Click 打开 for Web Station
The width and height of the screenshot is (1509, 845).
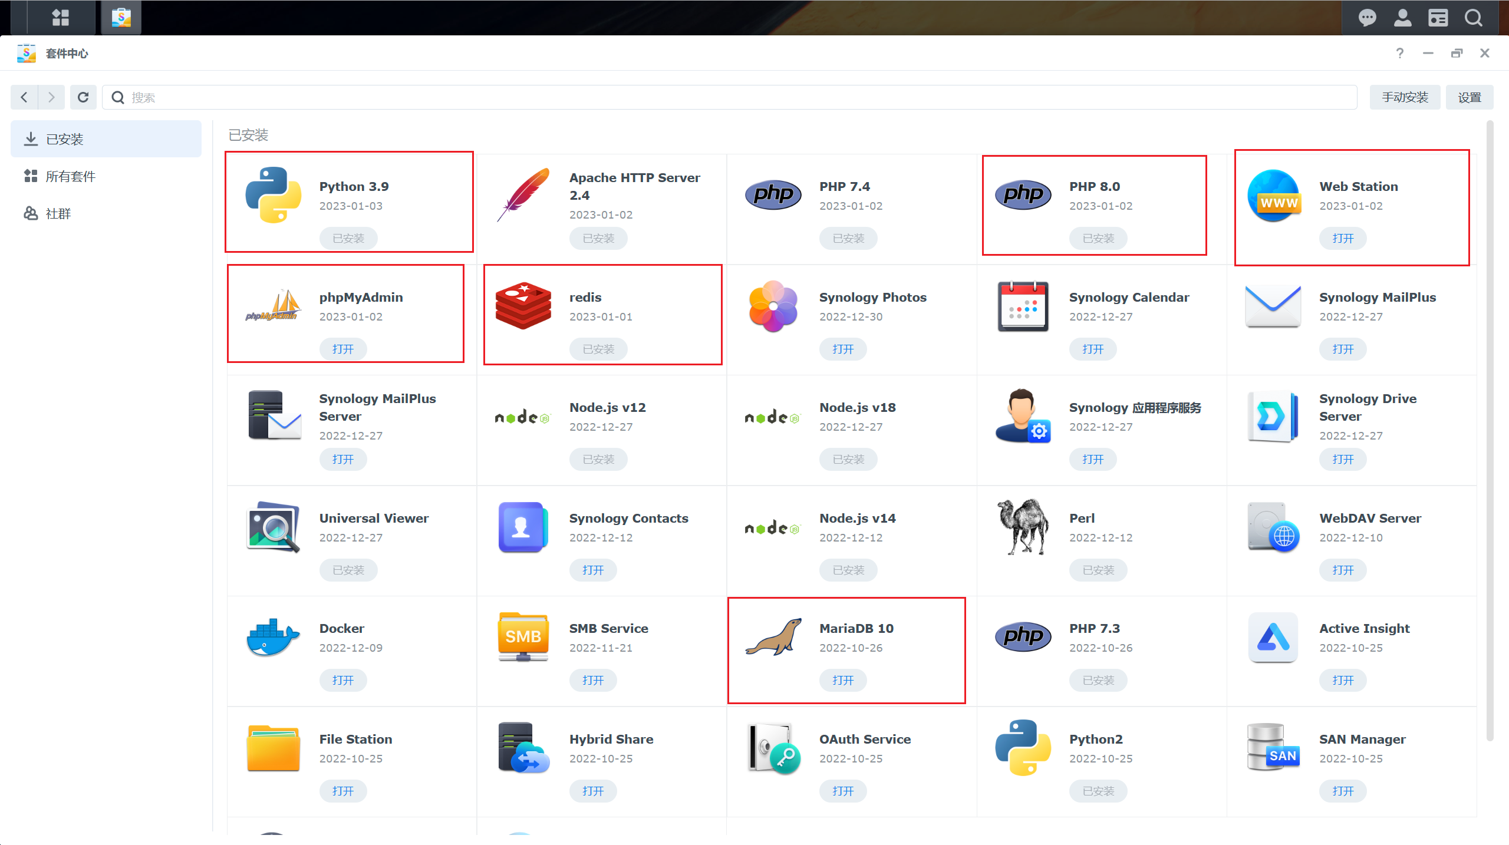pyautogui.click(x=1343, y=238)
